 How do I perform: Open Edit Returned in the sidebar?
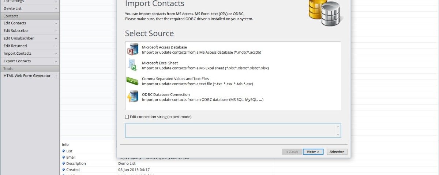[x=15, y=46]
